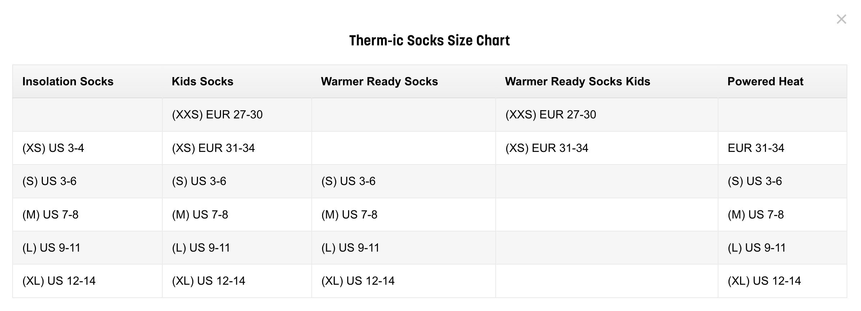Click Kids Socks (L) US 9-11 cell
Screen dimensions: 861x311
coord(201,248)
